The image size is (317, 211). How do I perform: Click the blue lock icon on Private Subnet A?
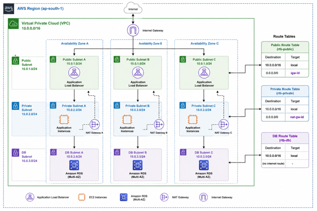(53, 105)
